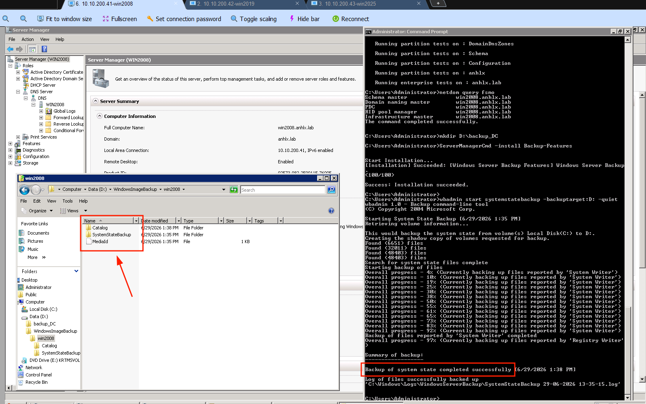
Task: Select Storage in Server Manager tree
Action: [x=30, y=163]
